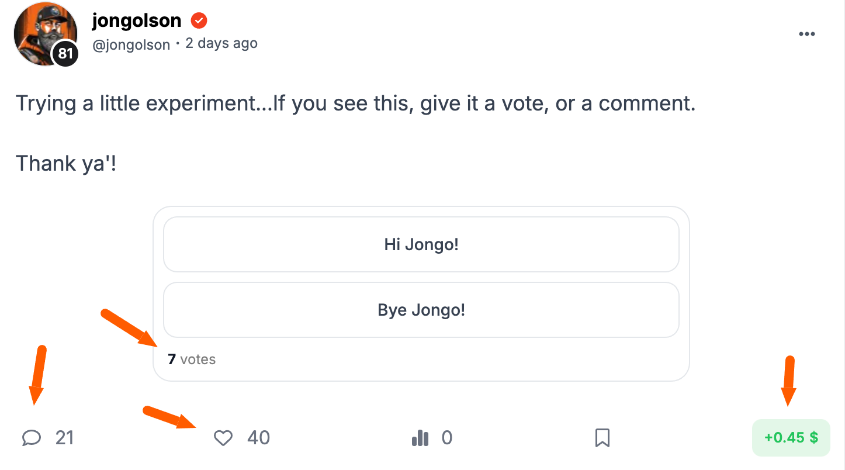Open the jongolson display name link

point(136,21)
